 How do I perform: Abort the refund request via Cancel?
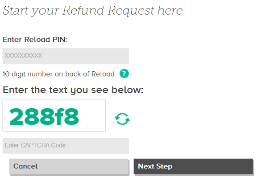pyautogui.click(x=69, y=166)
